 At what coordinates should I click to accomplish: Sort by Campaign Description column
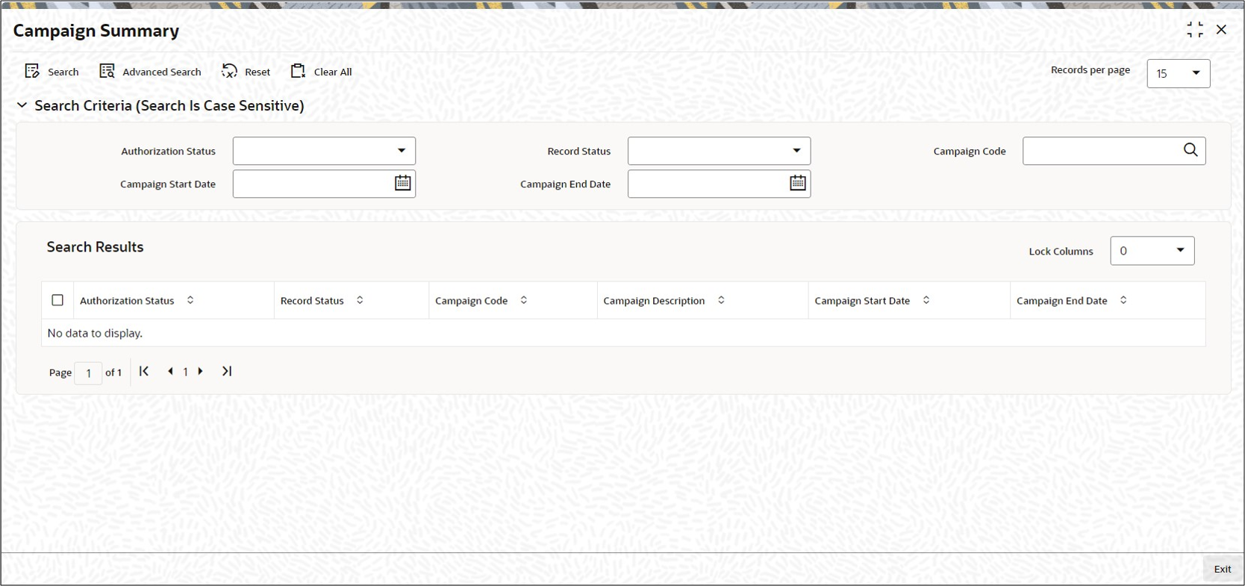pos(721,300)
